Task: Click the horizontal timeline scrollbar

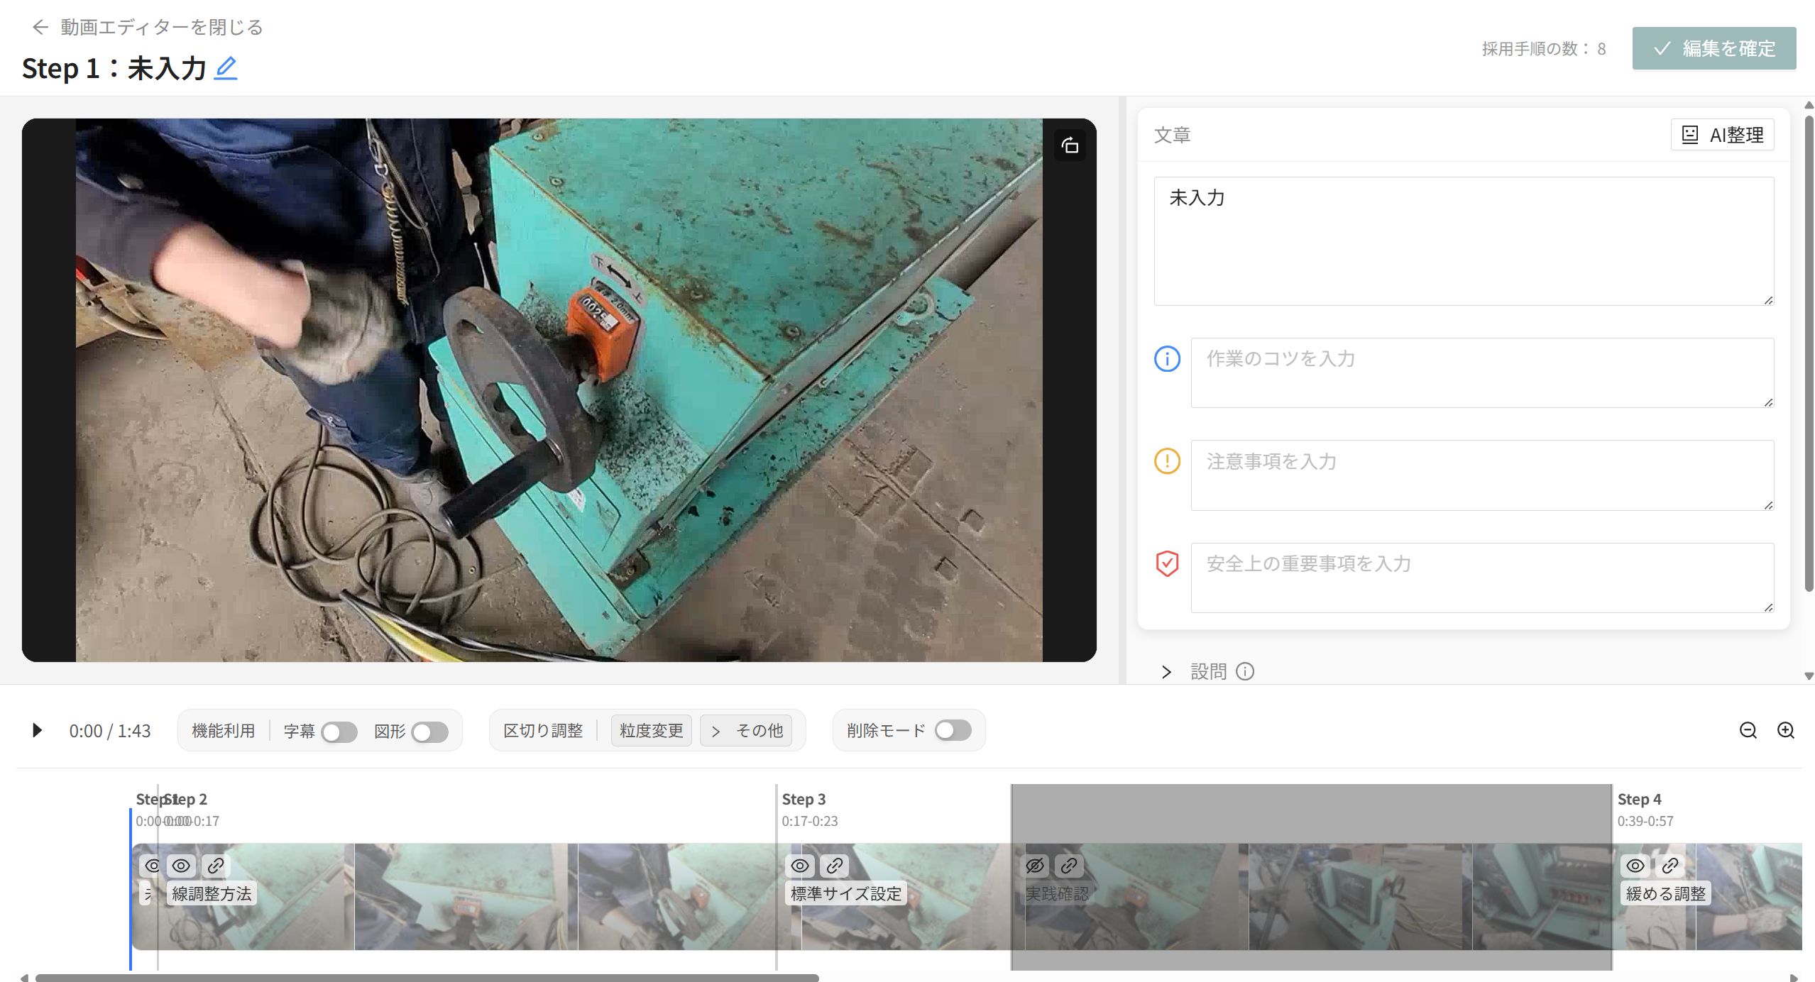Action: (x=426, y=978)
